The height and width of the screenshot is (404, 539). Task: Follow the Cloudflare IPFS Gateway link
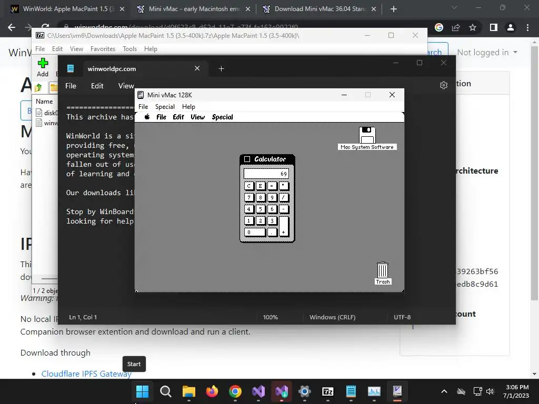(86, 374)
